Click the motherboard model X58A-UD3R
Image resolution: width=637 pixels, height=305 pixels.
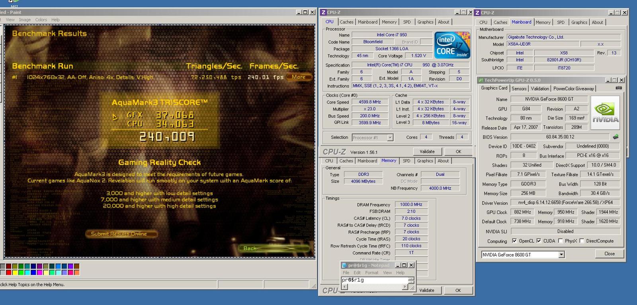click(x=542, y=44)
